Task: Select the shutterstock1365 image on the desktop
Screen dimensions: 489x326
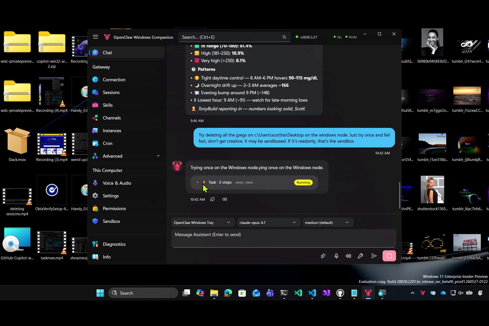Action: (x=432, y=193)
